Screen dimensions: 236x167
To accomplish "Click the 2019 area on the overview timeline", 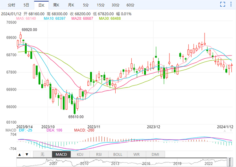I will pos(177,163).
